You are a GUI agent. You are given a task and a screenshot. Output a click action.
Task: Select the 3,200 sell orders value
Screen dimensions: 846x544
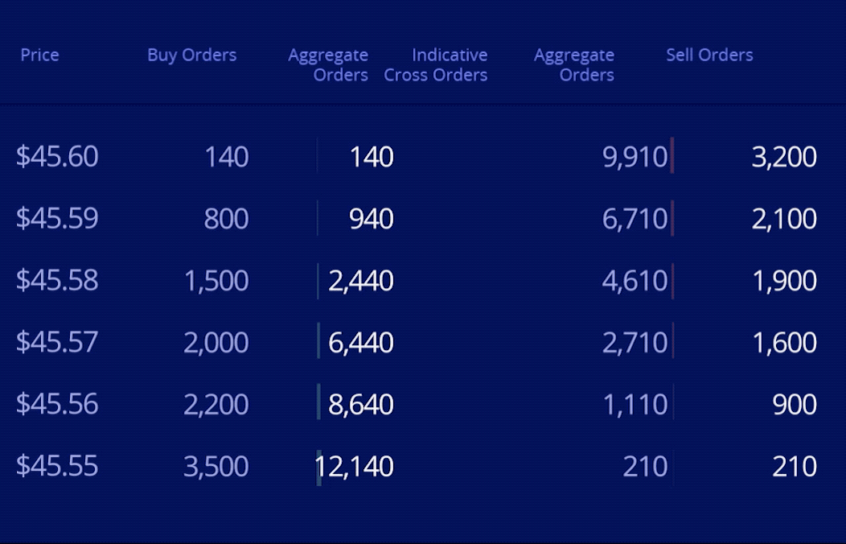click(x=784, y=157)
